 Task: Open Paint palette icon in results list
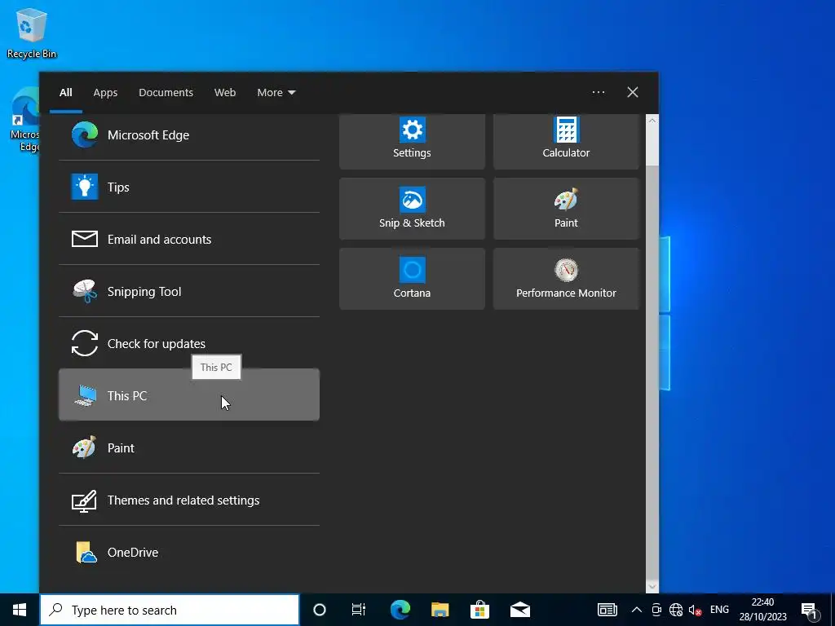tap(85, 447)
